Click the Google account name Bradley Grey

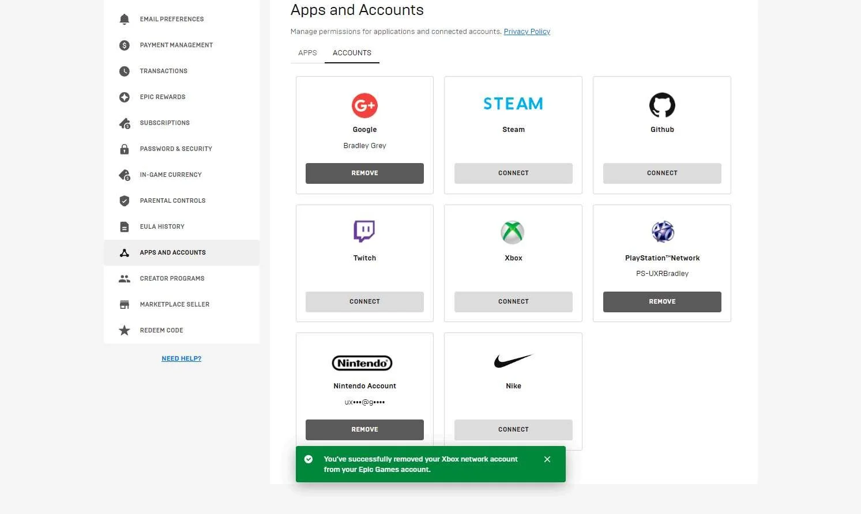click(364, 146)
